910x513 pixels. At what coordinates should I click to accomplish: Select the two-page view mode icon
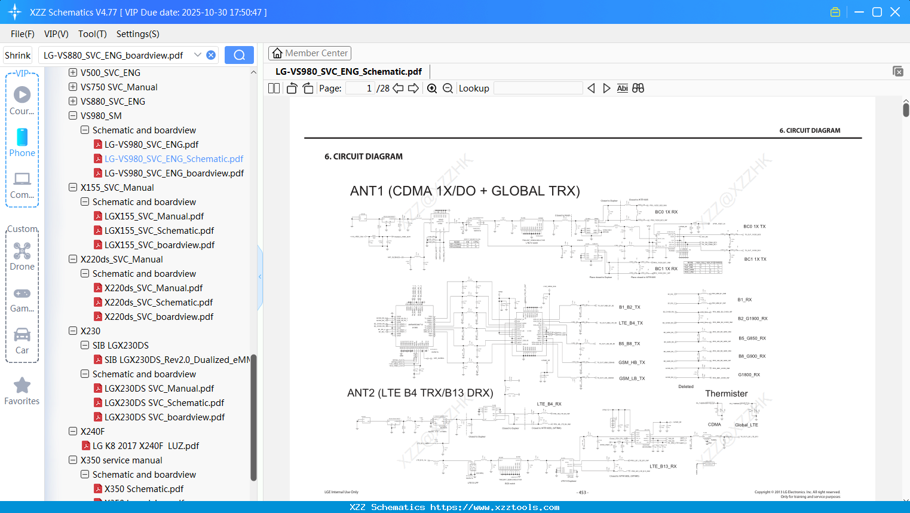point(273,88)
